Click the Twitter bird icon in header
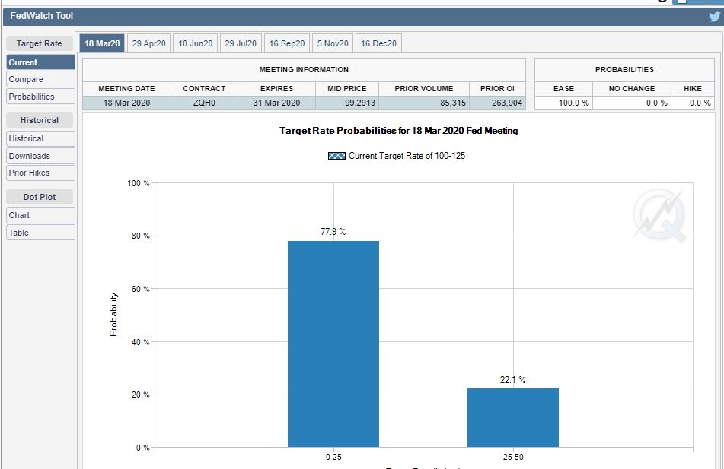 713,17
